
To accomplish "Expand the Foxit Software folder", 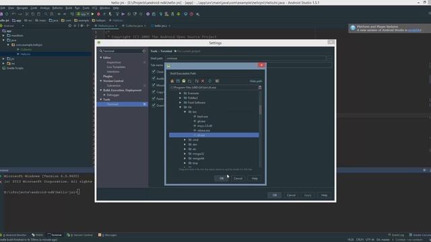I will pyautogui.click(x=180, y=103).
